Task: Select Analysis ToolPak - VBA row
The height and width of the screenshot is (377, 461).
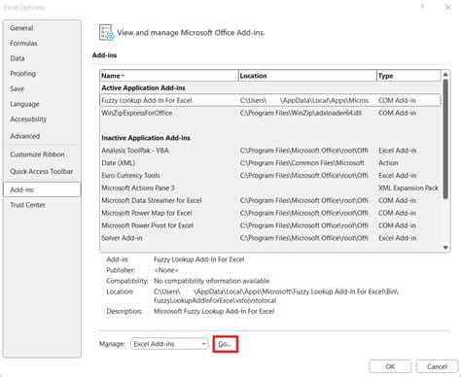Action: [x=270, y=151]
